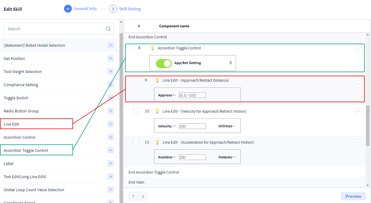Viewport: 371px width, 203px height.
Task: Click lightbulb icon on Accordion Toggle Control row
Action: (153, 48)
